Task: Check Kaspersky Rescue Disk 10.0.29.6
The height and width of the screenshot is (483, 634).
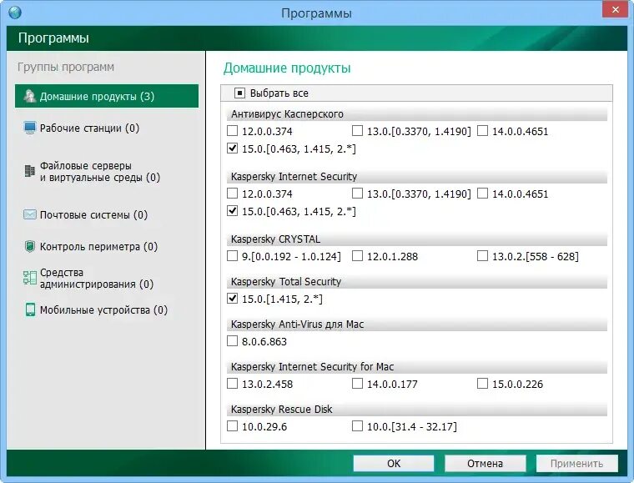Action: point(232,426)
